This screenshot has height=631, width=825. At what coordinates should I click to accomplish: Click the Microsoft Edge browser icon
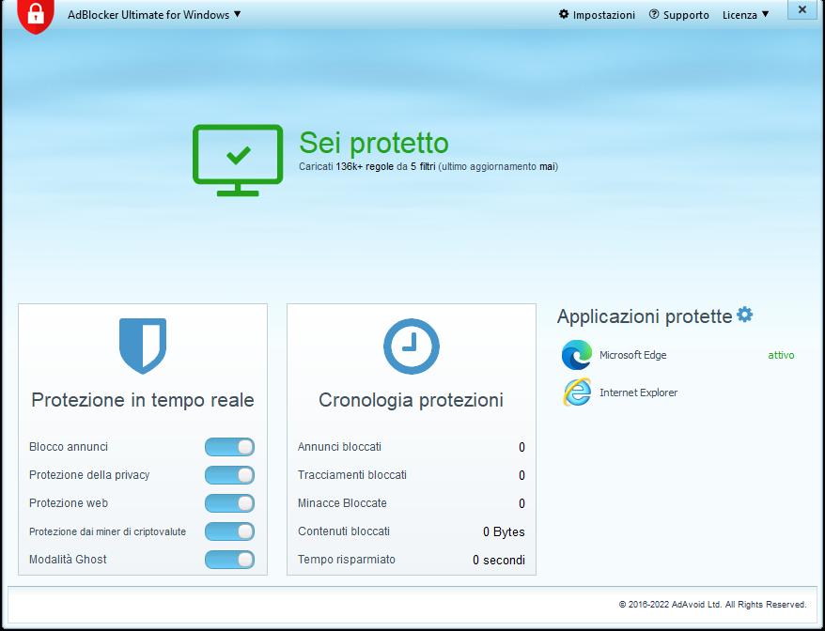click(577, 355)
